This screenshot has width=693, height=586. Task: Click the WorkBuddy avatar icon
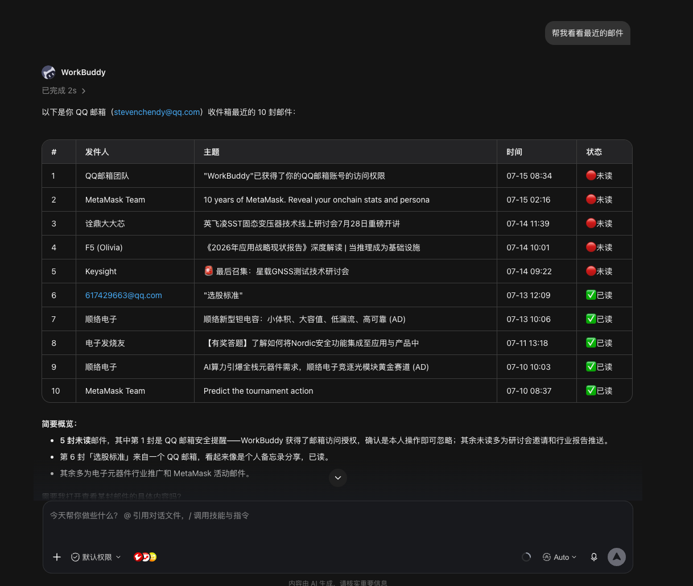(x=48, y=72)
